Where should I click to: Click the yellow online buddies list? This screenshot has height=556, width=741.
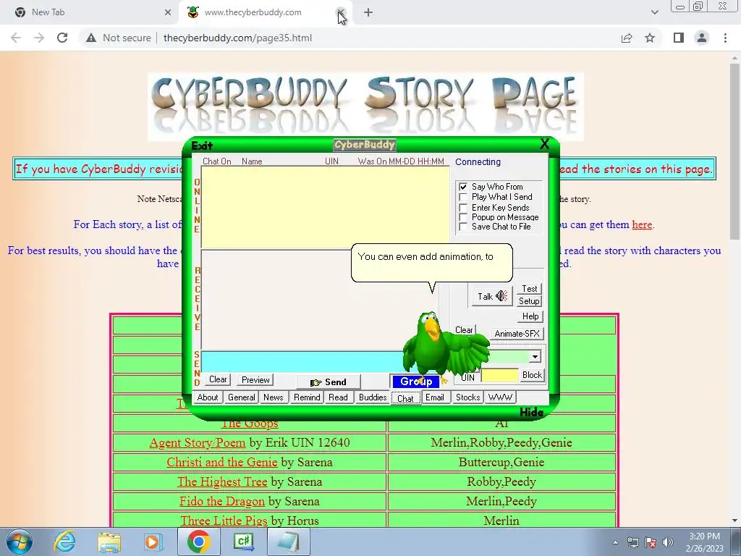point(325,207)
